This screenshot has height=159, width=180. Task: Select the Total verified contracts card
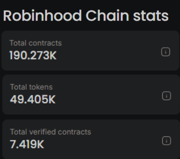point(91,139)
